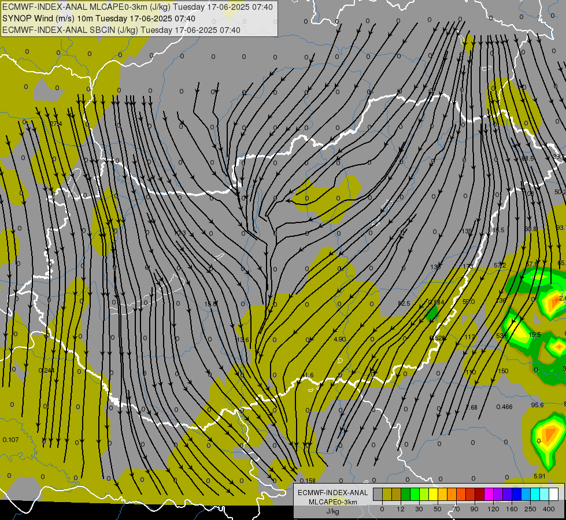Viewport: 566px width, 520px height.
Task: Click the map value 0.158
Action: (308, 481)
